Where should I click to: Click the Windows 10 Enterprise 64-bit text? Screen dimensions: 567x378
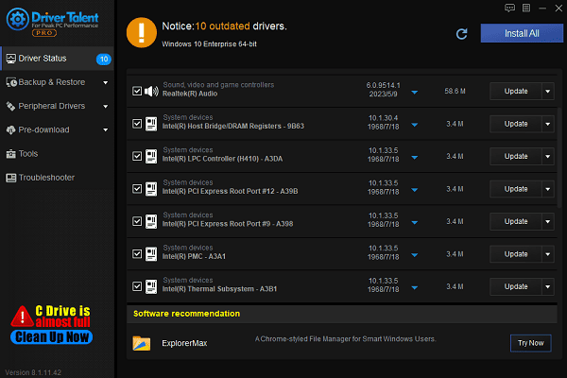click(x=210, y=44)
